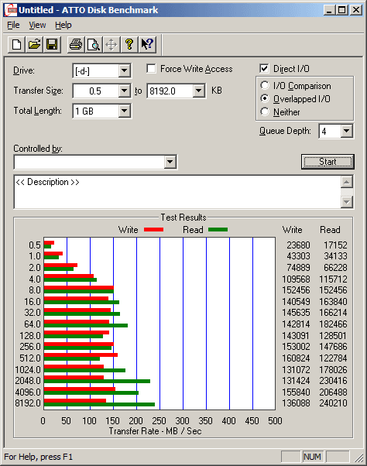
Task: Minimize the ATTO Disk Benchmark window
Action: pyautogui.click(x=329, y=10)
